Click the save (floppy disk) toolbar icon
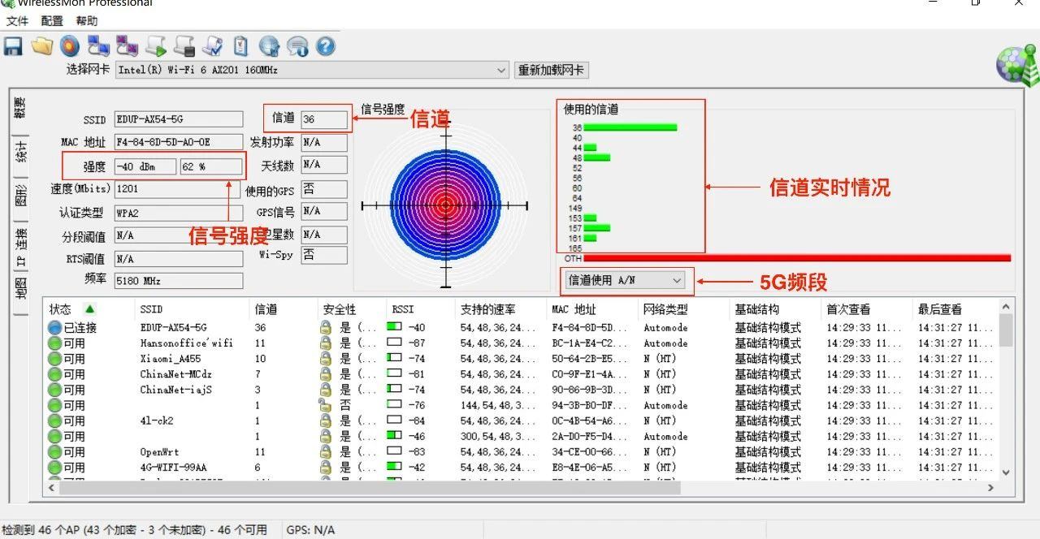Screen dimensions: 1040x539 point(13,46)
